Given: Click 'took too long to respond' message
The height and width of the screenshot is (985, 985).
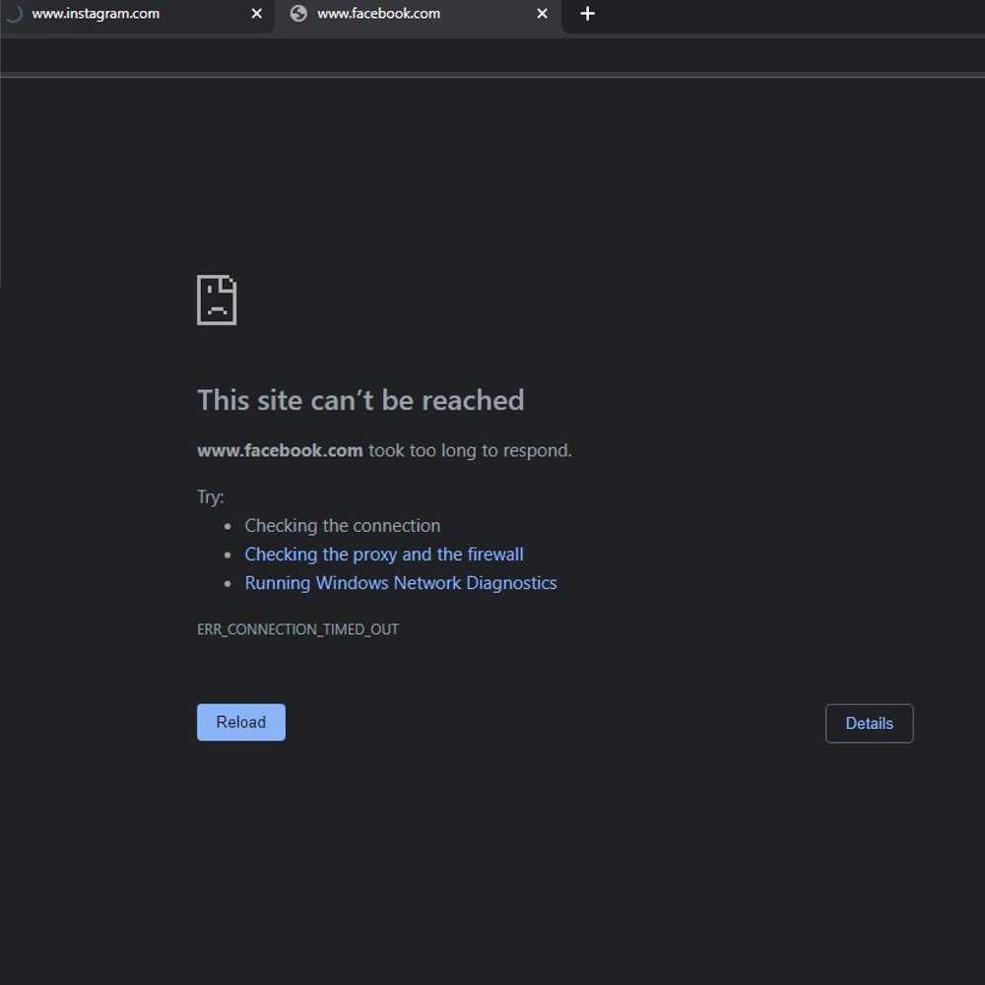Looking at the screenshot, I should [470, 451].
